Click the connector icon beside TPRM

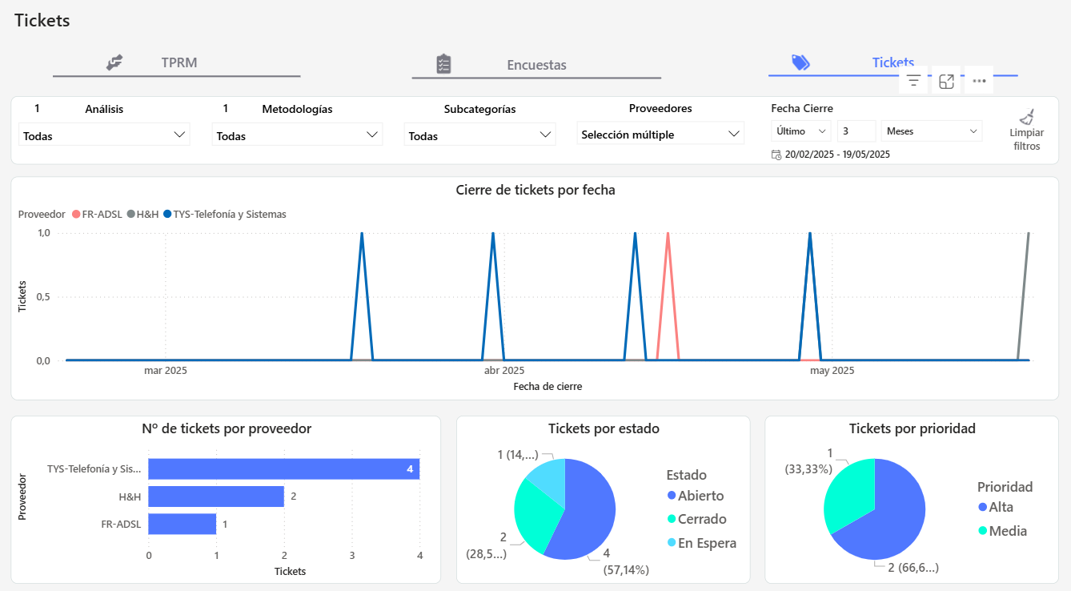pos(113,62)
